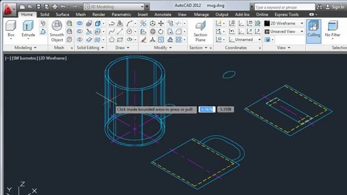
Task: Expand the Section panel
Action: [x=198, y=48]
